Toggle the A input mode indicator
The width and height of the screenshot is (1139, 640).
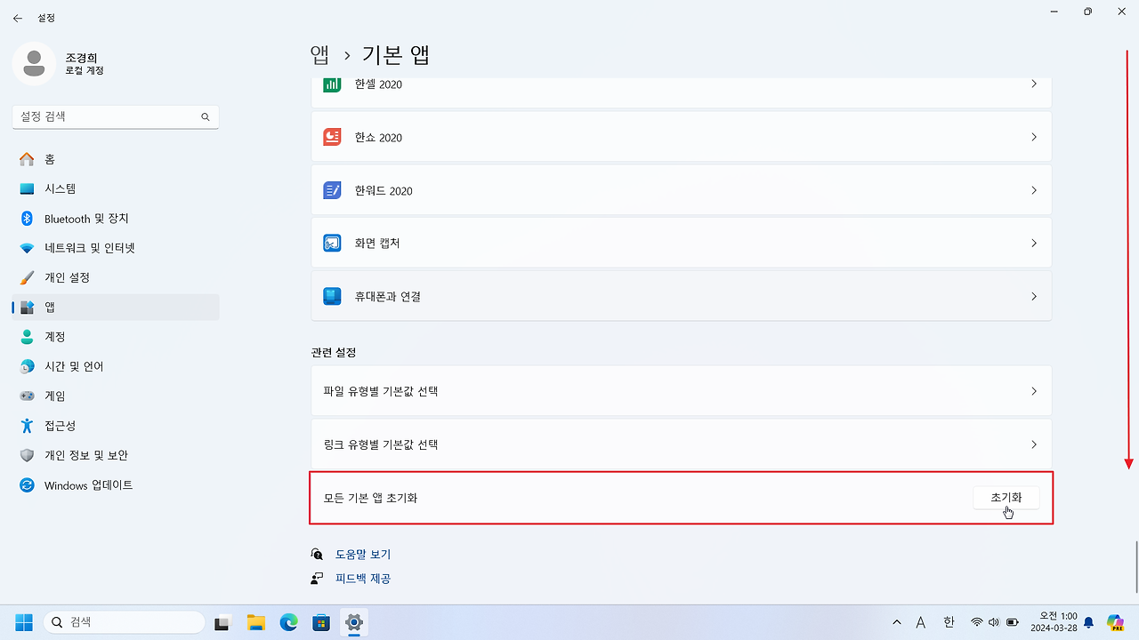pos(921,622)
